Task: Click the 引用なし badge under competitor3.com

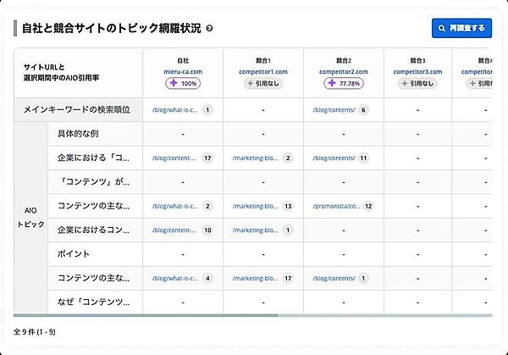Action: 422,84
